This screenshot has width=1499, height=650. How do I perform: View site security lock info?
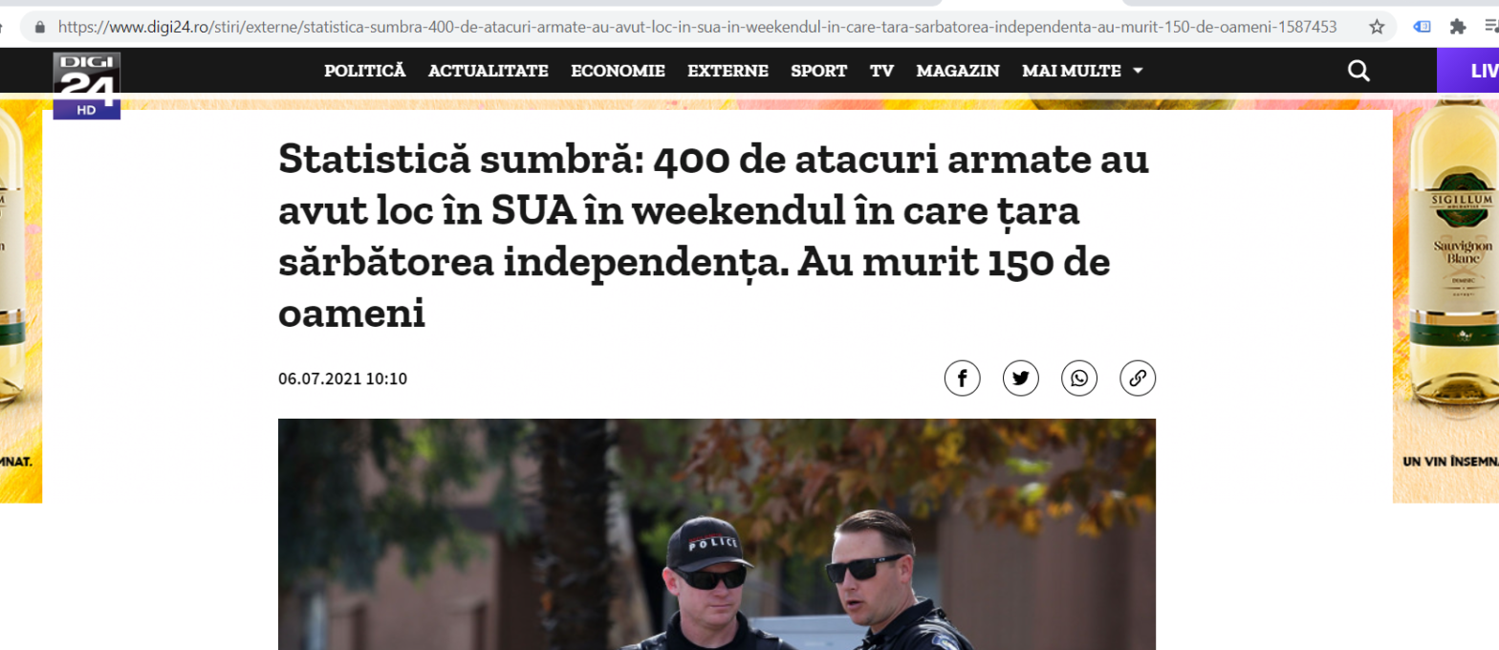click(x=39, y=27)
